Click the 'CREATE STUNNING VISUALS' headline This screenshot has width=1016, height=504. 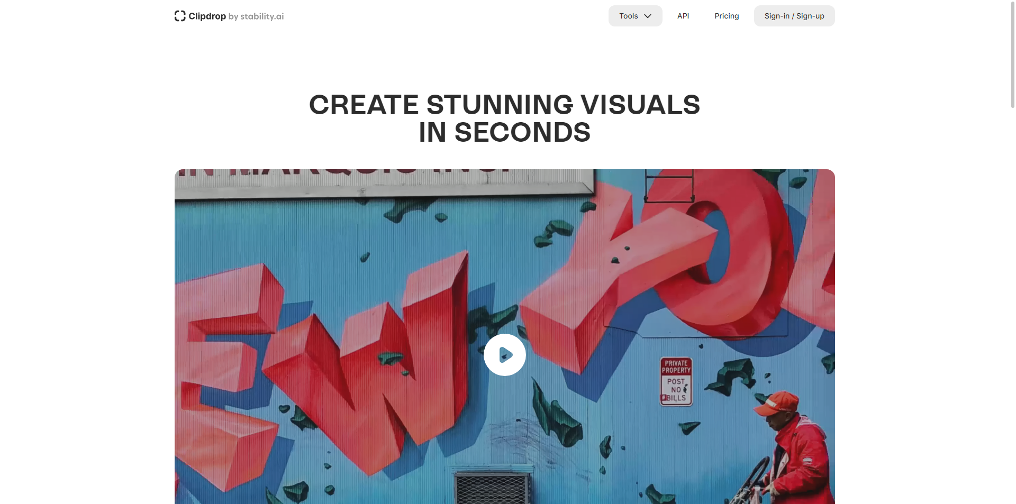[504, 105]
